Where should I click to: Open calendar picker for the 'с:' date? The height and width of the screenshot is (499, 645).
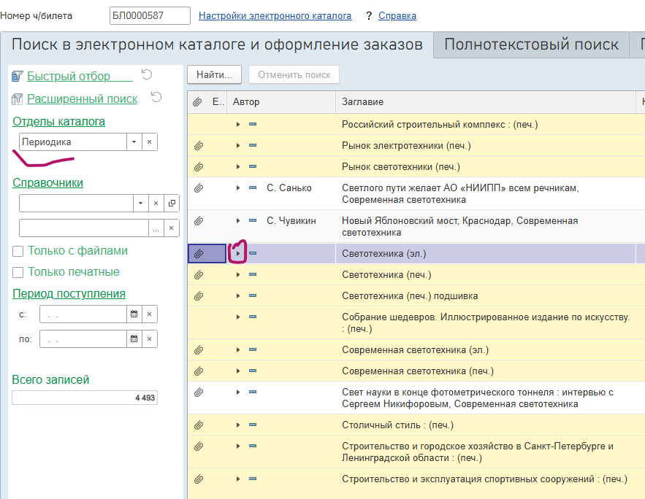point(134,314)
